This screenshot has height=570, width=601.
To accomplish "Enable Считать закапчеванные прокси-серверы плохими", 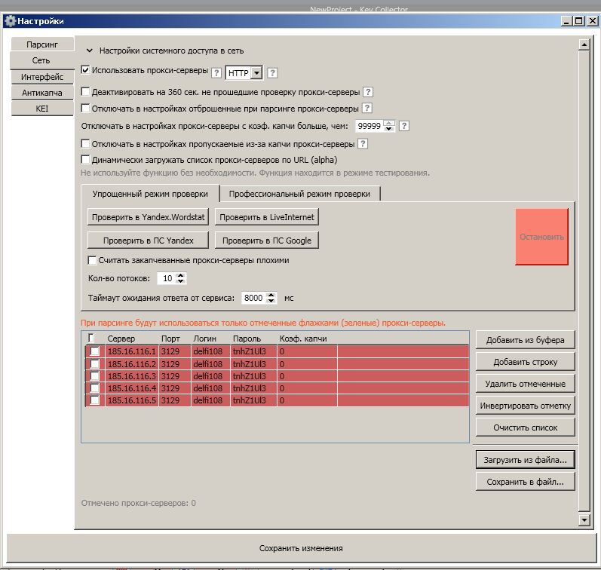I will tap(92, 260).
